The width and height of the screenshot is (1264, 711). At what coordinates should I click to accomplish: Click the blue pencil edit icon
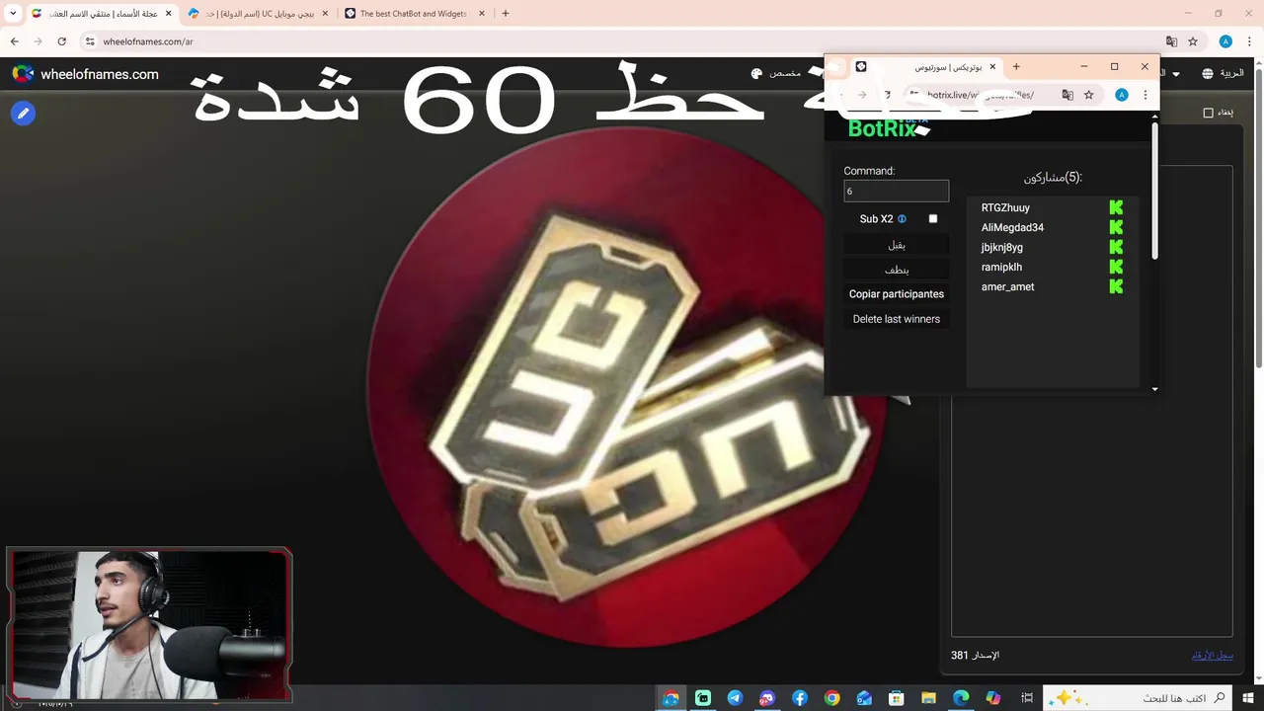tap(23, 114)
